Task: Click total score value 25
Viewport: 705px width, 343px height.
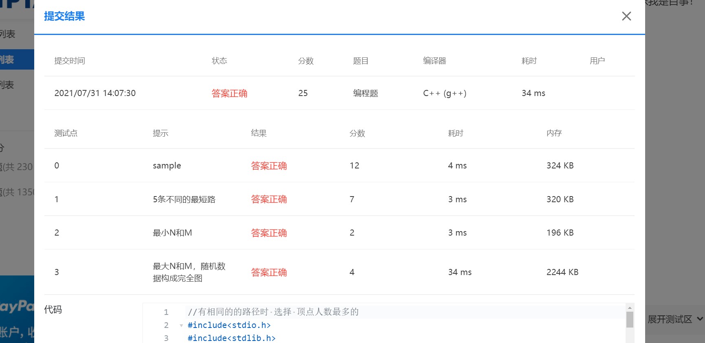Action: click(x=303, y=93)
